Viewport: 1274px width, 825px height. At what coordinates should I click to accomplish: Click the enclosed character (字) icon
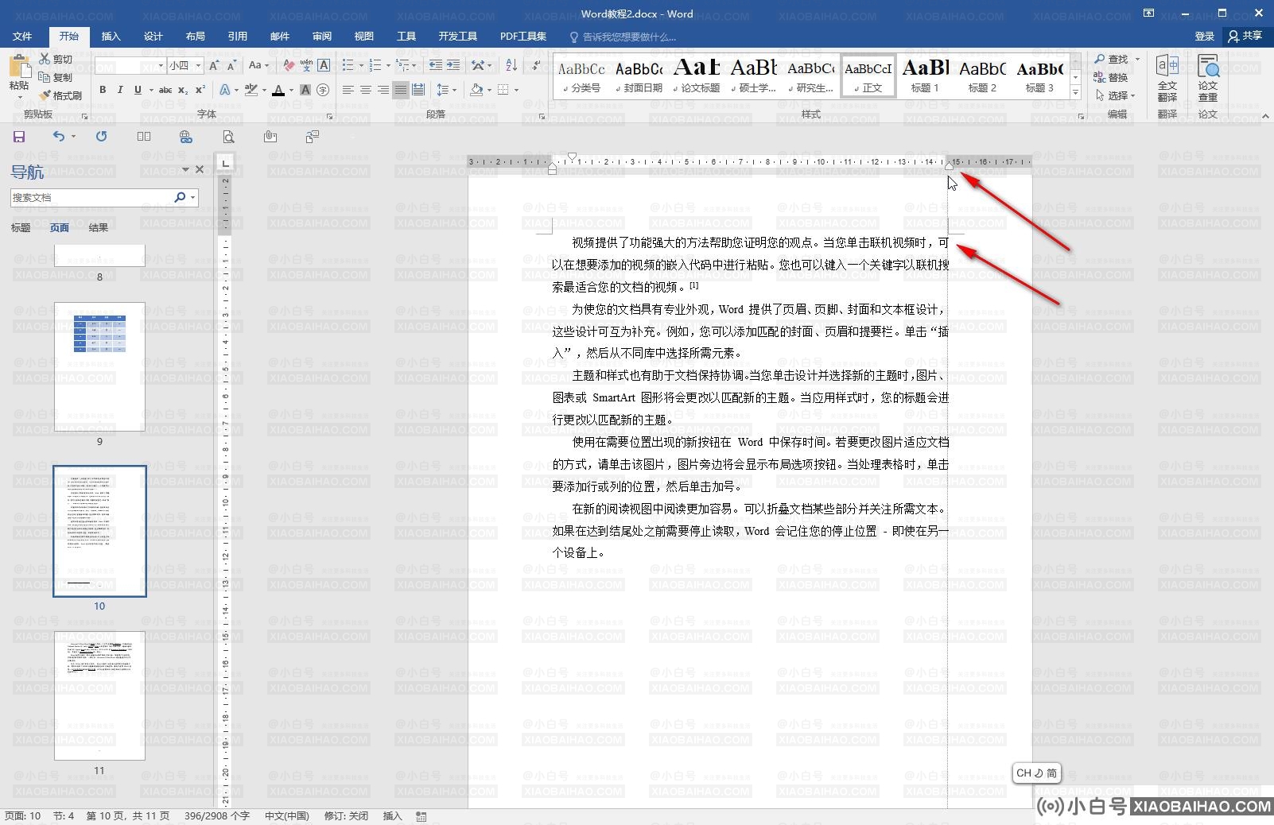(x=323, y=90)
